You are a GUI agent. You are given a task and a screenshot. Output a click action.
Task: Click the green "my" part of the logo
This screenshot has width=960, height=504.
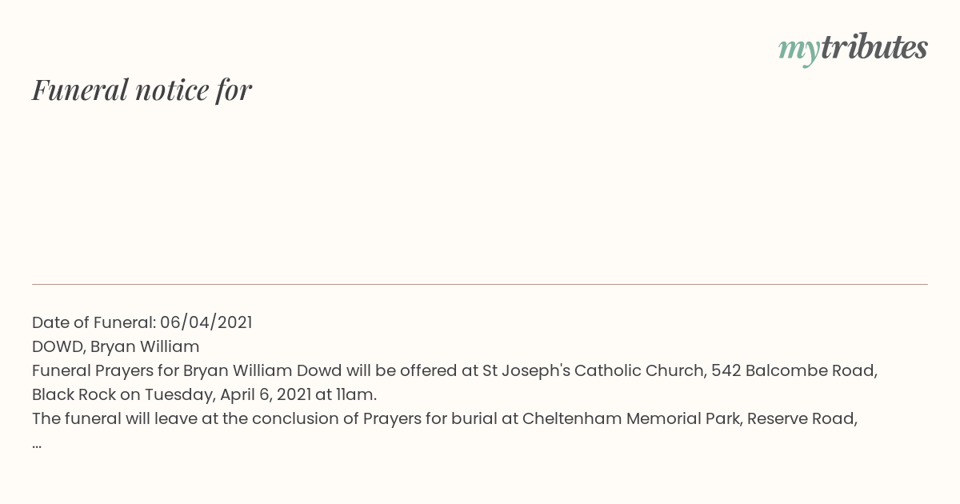click(x=798, y=50)
